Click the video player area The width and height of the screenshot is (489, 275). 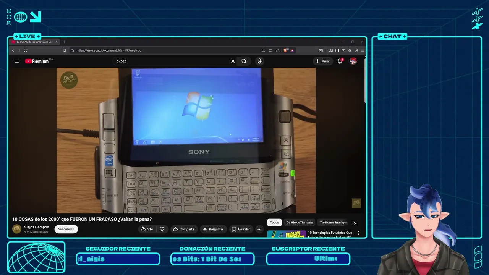(x=186, y=140)
